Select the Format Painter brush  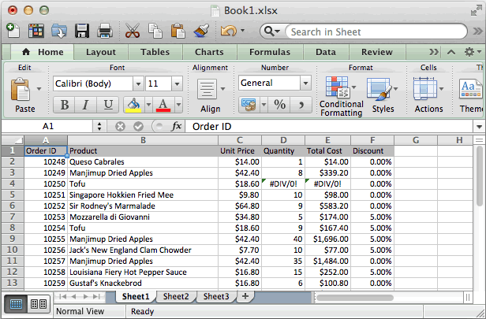(201, 31)
